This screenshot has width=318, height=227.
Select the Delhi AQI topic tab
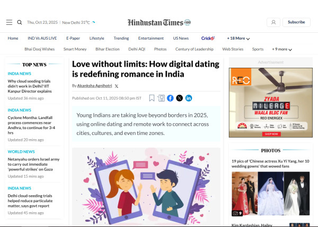coord(138,49)
